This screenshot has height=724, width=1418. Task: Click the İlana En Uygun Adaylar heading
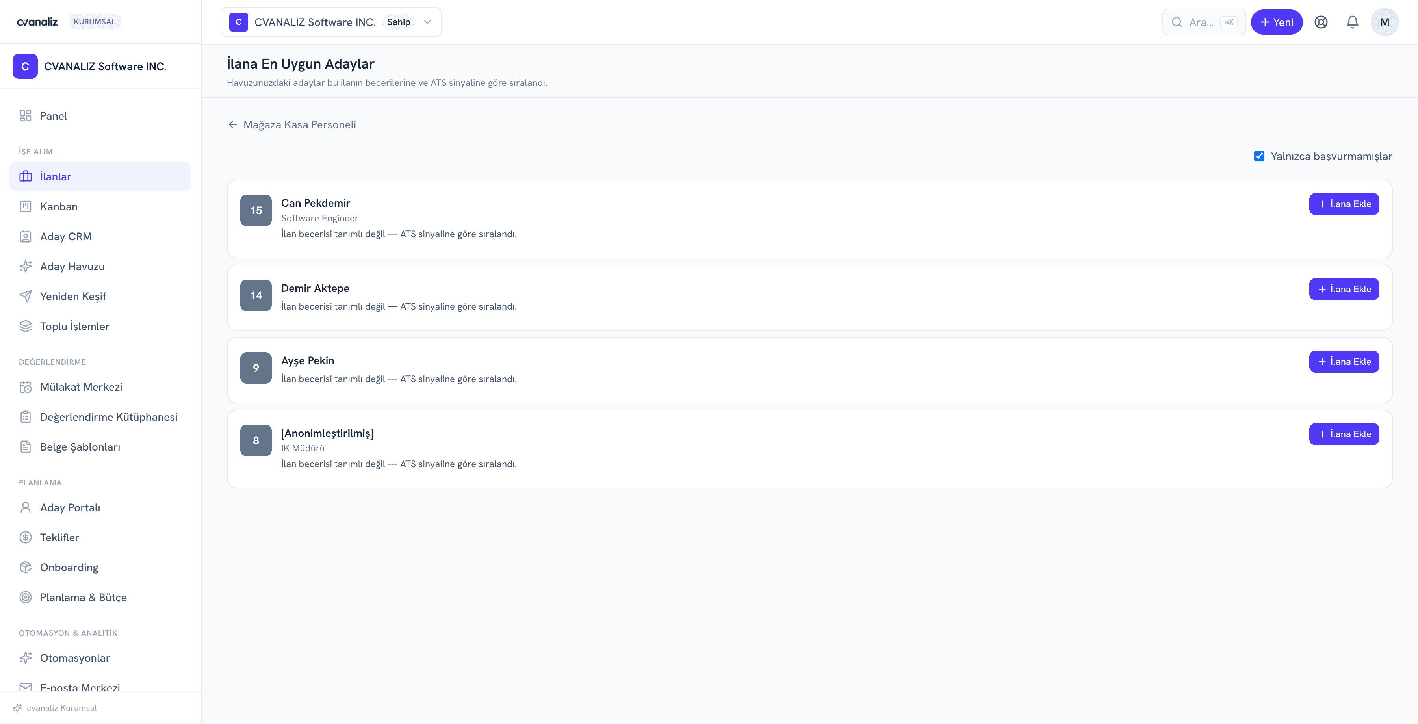click(x=301, y=64)
